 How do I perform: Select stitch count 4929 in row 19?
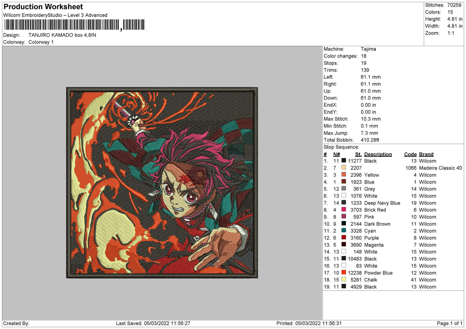[356, 287]
